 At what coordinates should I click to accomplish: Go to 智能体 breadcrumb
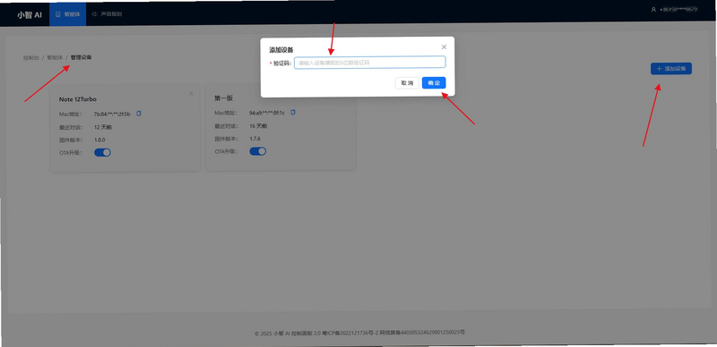click(55, 58)
